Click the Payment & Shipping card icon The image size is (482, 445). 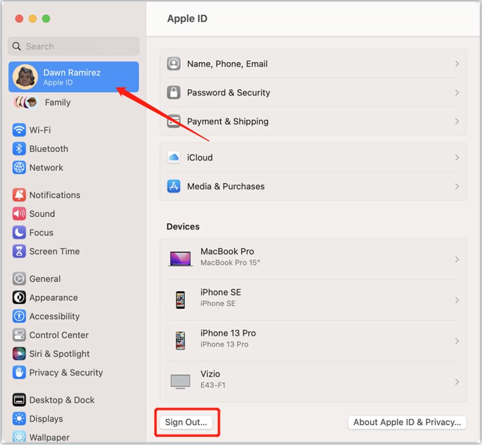pyautogui.click(x=174, y=121)
